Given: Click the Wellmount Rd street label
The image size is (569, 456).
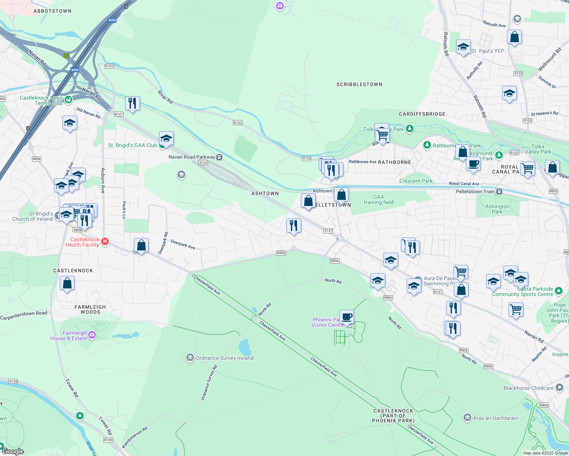Looking at the screenshot, I should [550, 59].
